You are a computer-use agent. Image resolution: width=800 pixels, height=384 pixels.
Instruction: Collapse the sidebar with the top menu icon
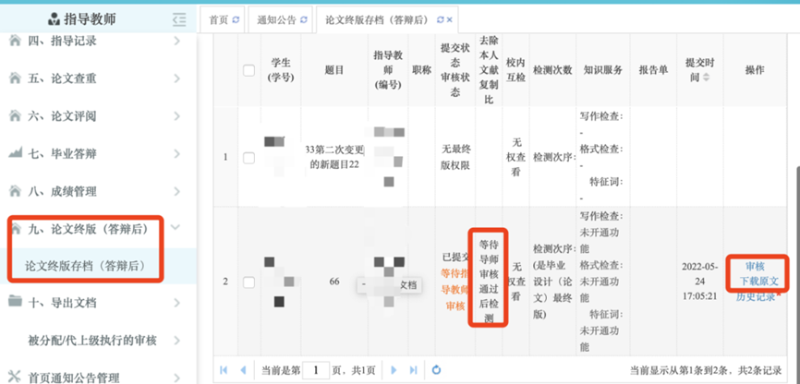click(179, 18)
